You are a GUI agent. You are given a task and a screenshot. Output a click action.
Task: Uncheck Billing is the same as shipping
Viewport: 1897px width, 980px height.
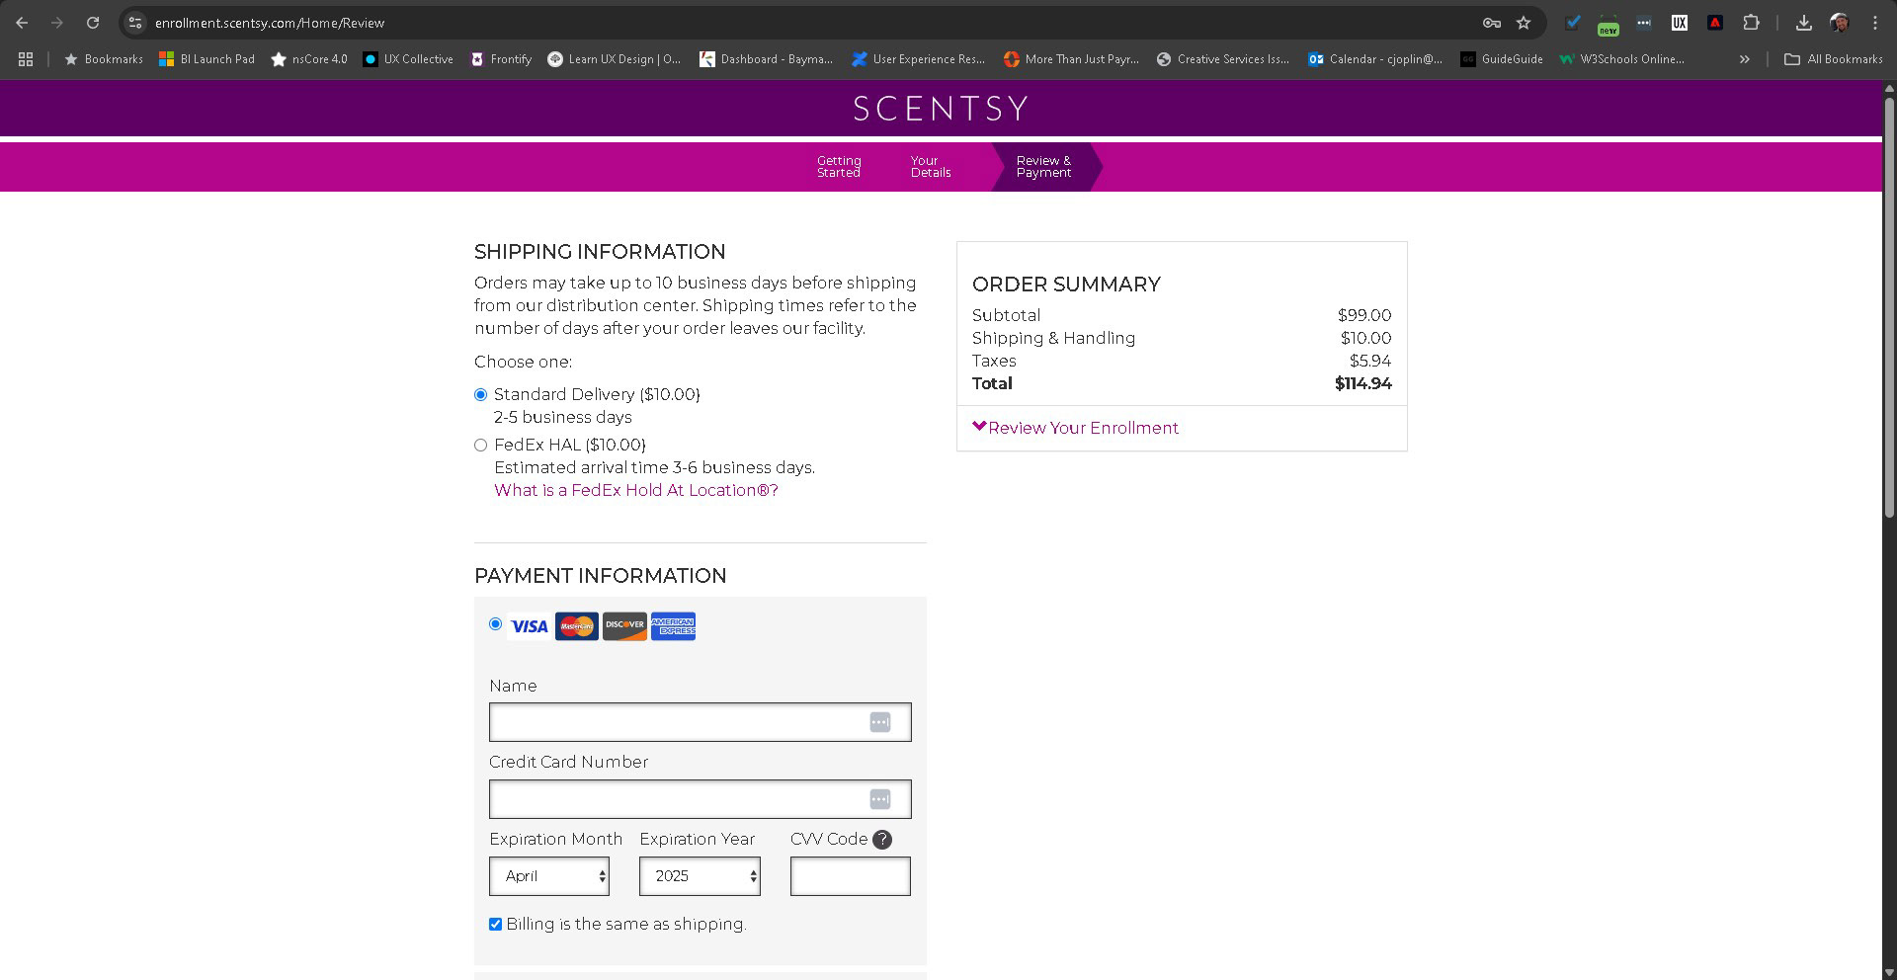point(496,925)
